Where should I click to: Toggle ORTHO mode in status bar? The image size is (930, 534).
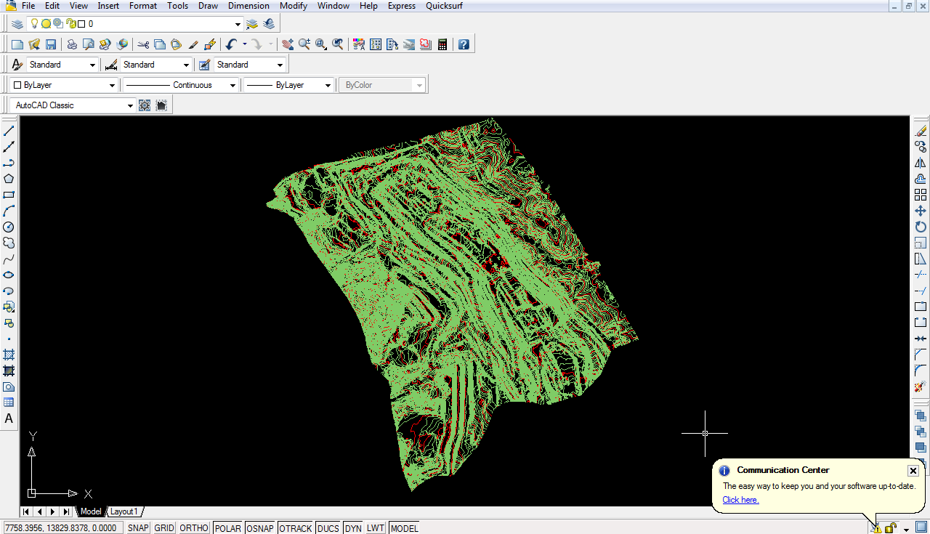tap(194, 528)
